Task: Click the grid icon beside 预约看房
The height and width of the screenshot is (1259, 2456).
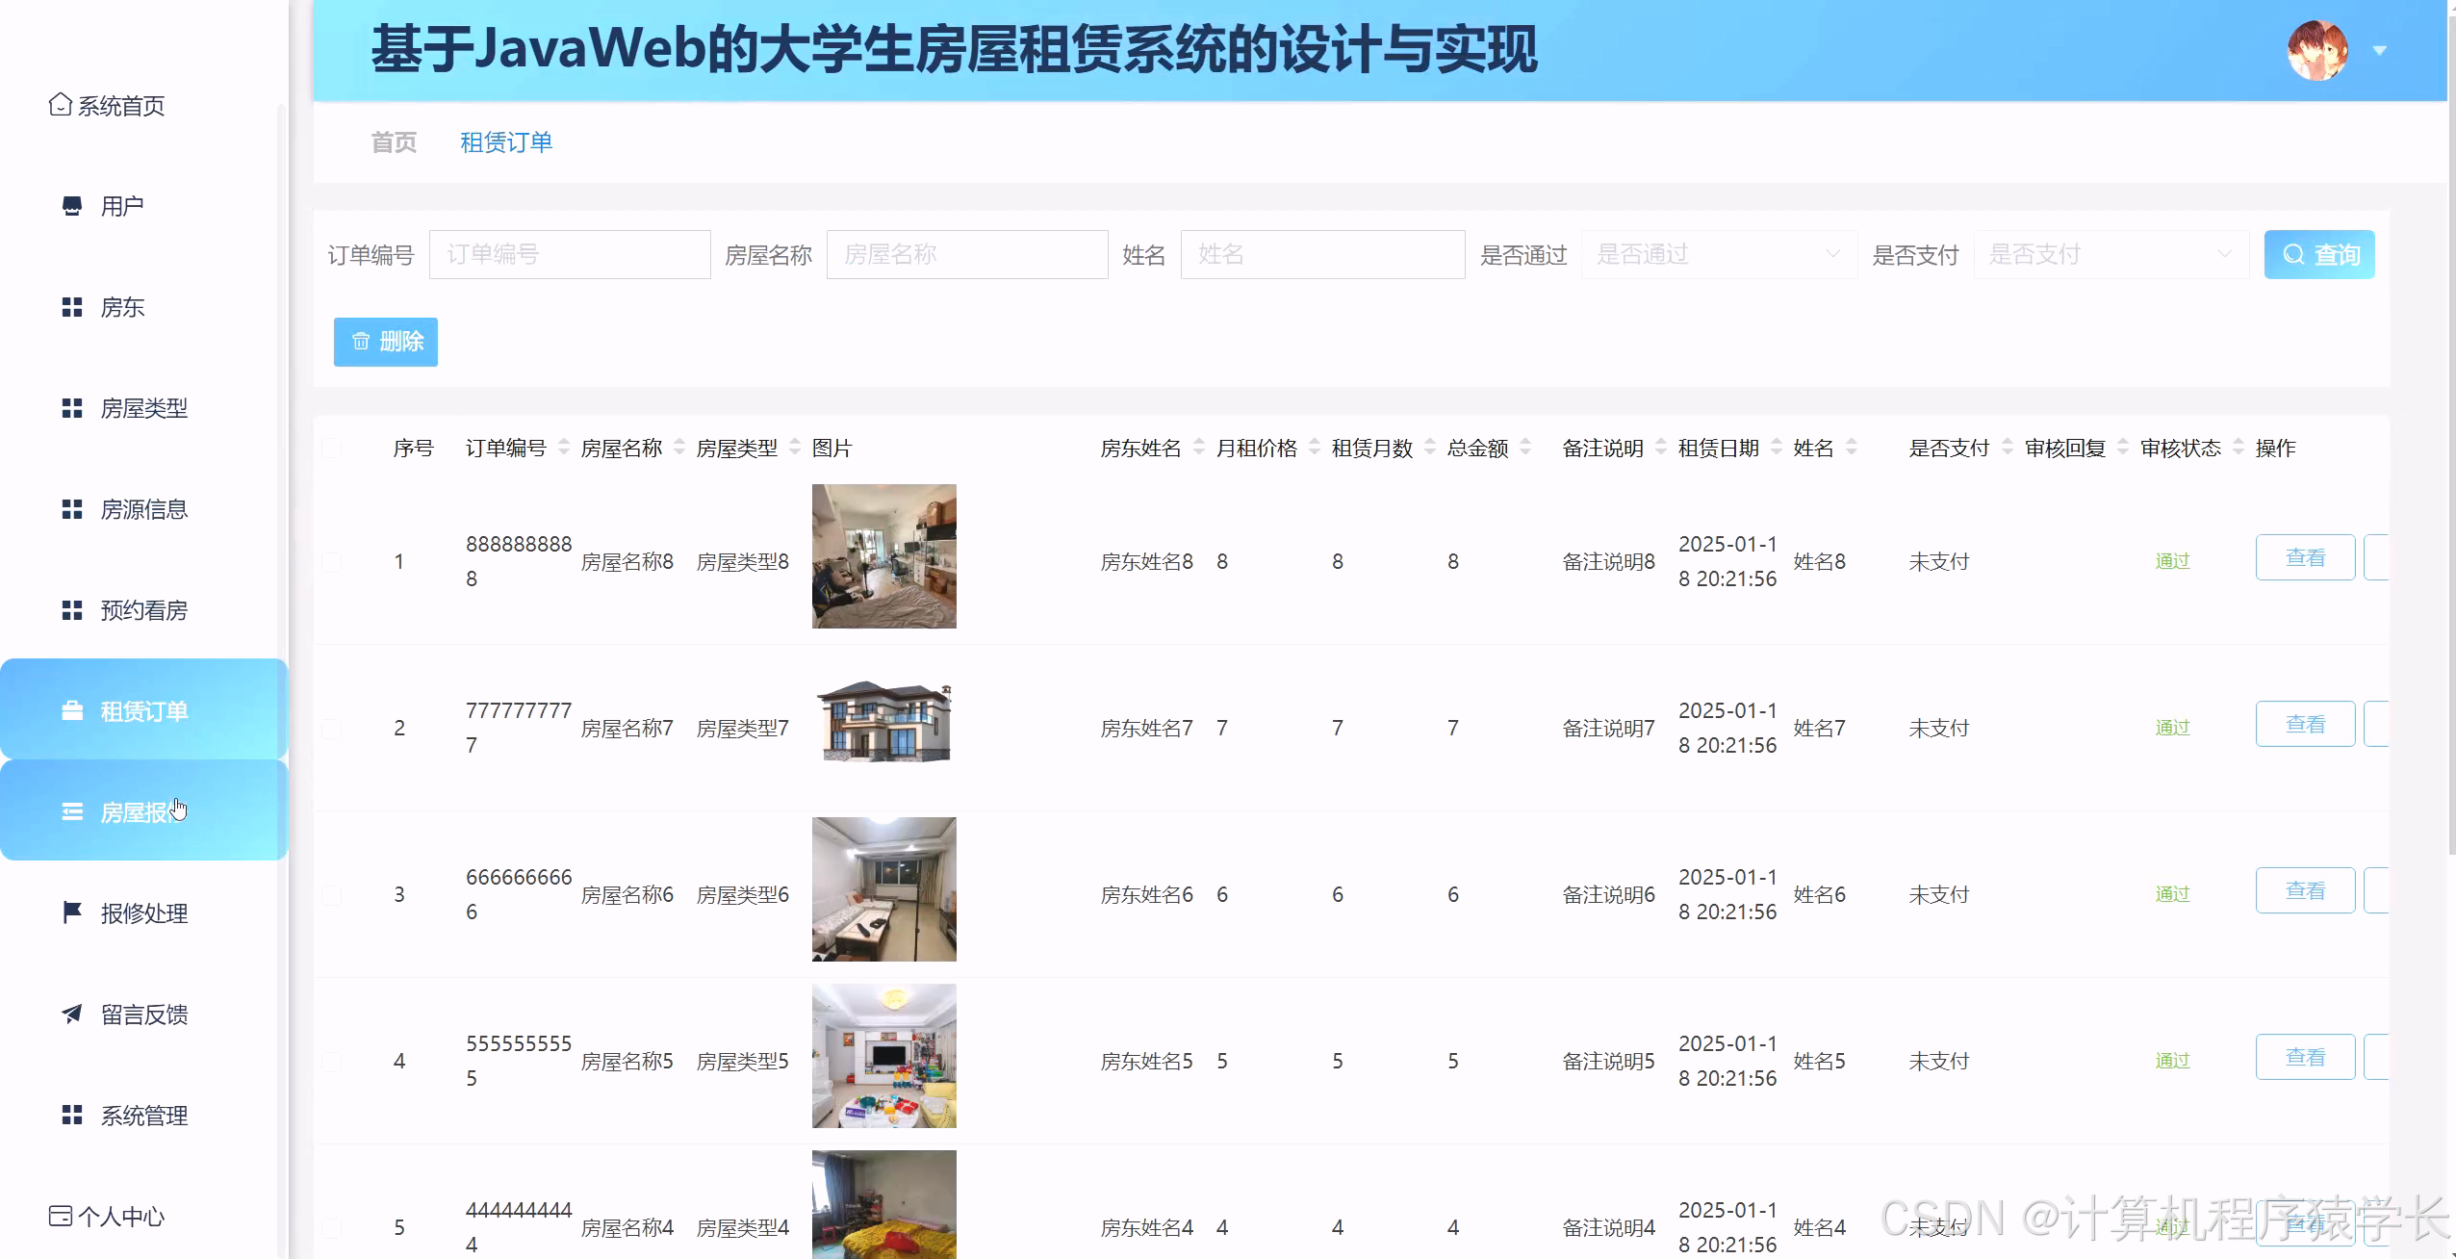Action: [72, 610]
